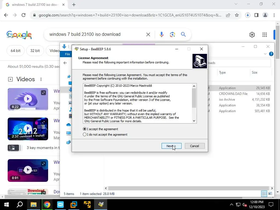Go back in Chrome browser
This screenshot has height=210, width=280.
[6, 15]
